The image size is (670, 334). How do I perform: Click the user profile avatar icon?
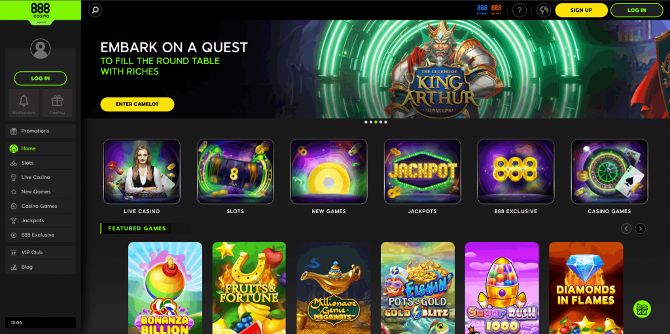[40, 48]
